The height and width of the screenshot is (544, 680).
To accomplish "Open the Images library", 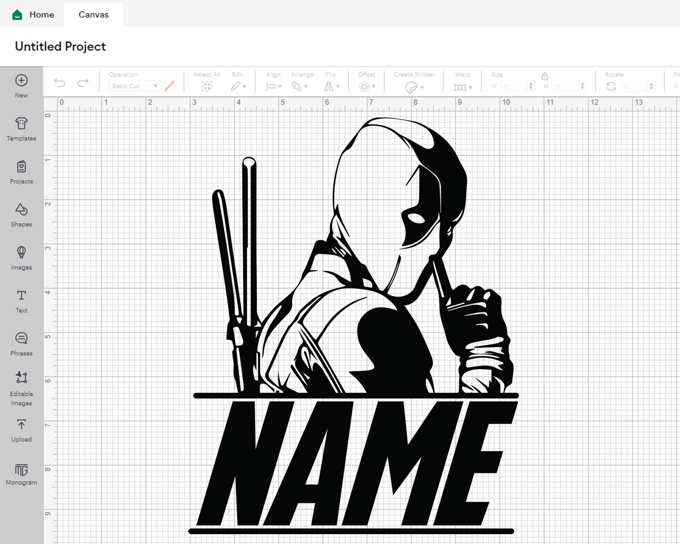I will 21,258.
